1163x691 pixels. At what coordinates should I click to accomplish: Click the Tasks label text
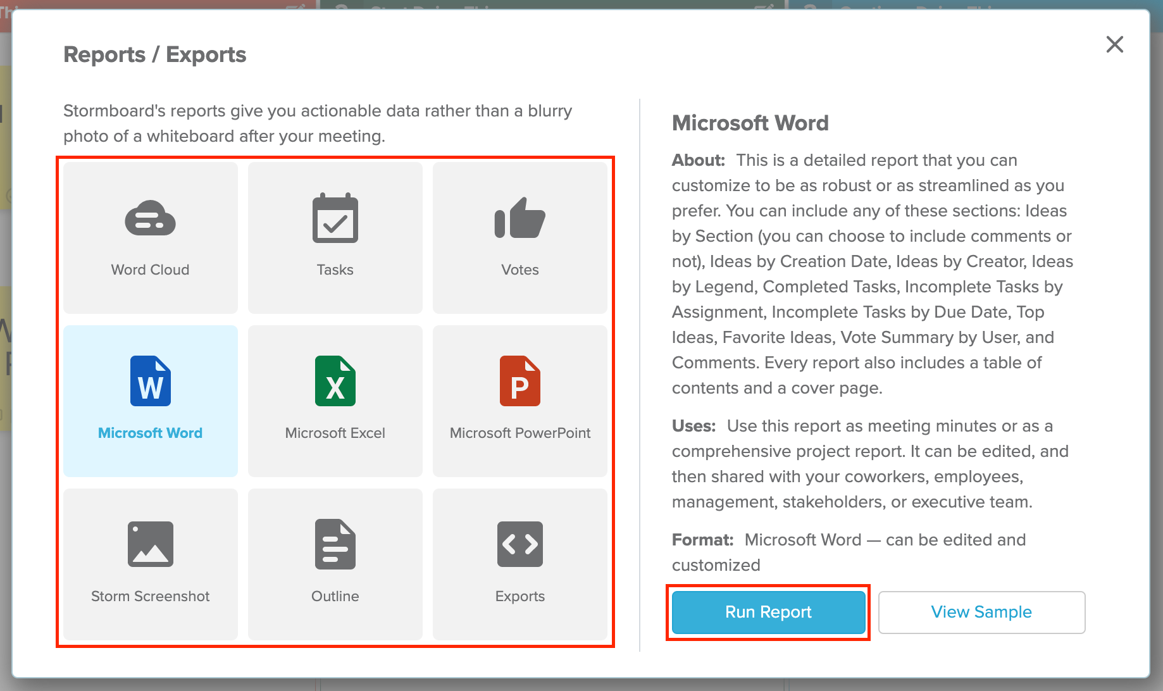335,270
